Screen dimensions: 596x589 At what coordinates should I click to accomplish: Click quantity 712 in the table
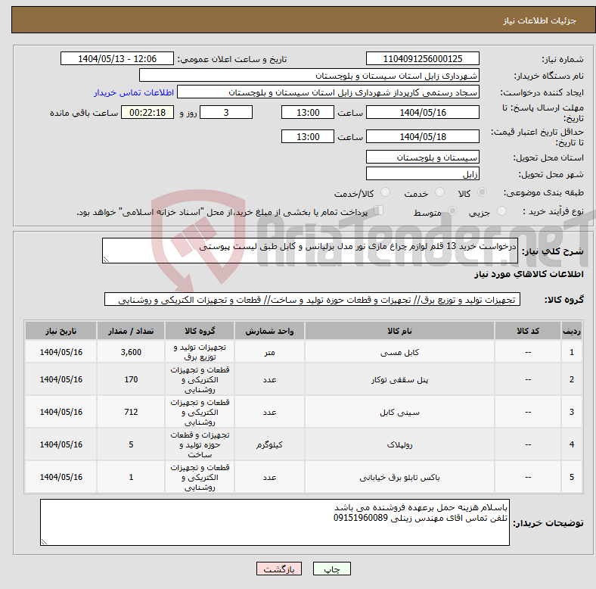click(x=131, y=412)
